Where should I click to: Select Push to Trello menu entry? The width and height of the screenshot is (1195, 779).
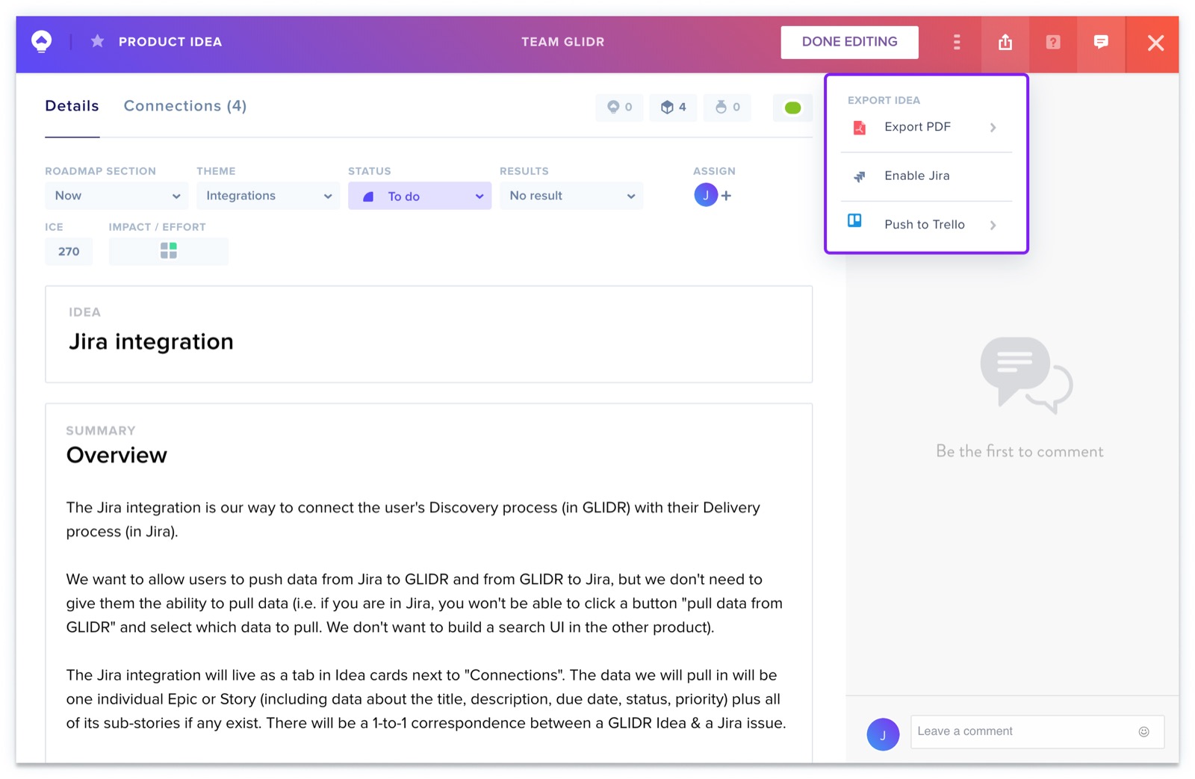926,225
